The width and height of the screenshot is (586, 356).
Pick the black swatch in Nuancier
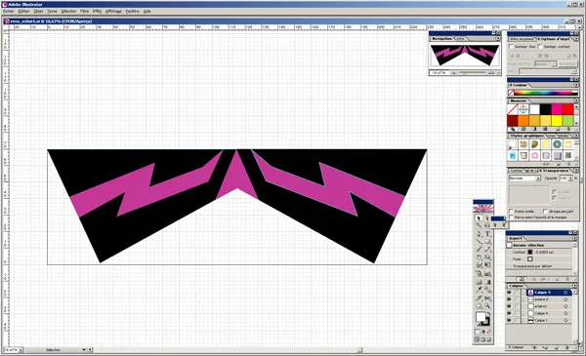(x=546, y=109)
